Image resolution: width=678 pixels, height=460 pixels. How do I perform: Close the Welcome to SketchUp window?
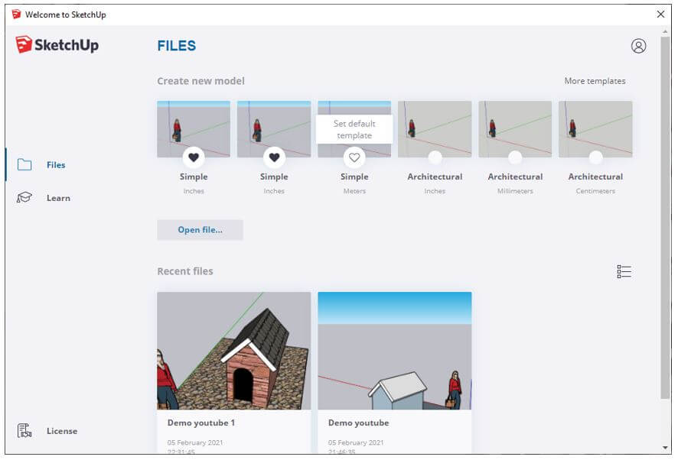click(x=660, y=15)
